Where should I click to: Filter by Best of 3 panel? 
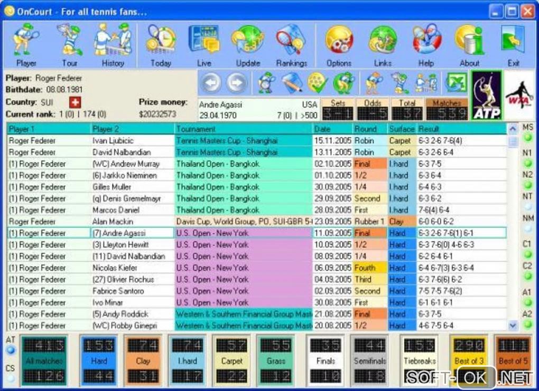tap(469, 360)
